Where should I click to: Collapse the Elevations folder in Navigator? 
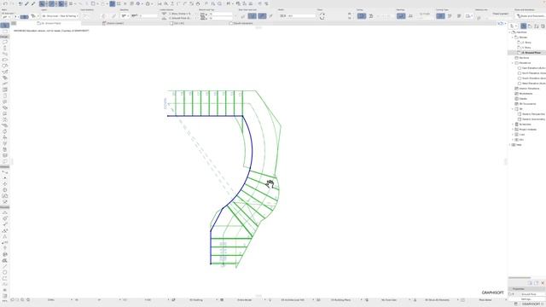(x=513, y=63)
